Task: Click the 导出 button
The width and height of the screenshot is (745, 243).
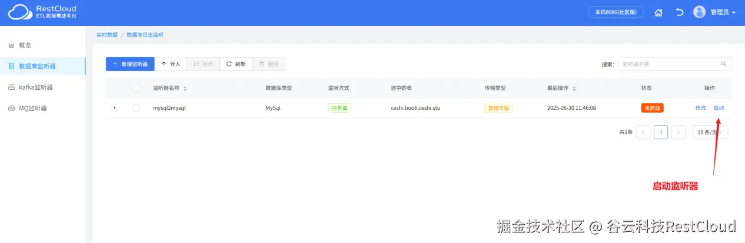Action: pyautogui.click(x=204, y=64)
